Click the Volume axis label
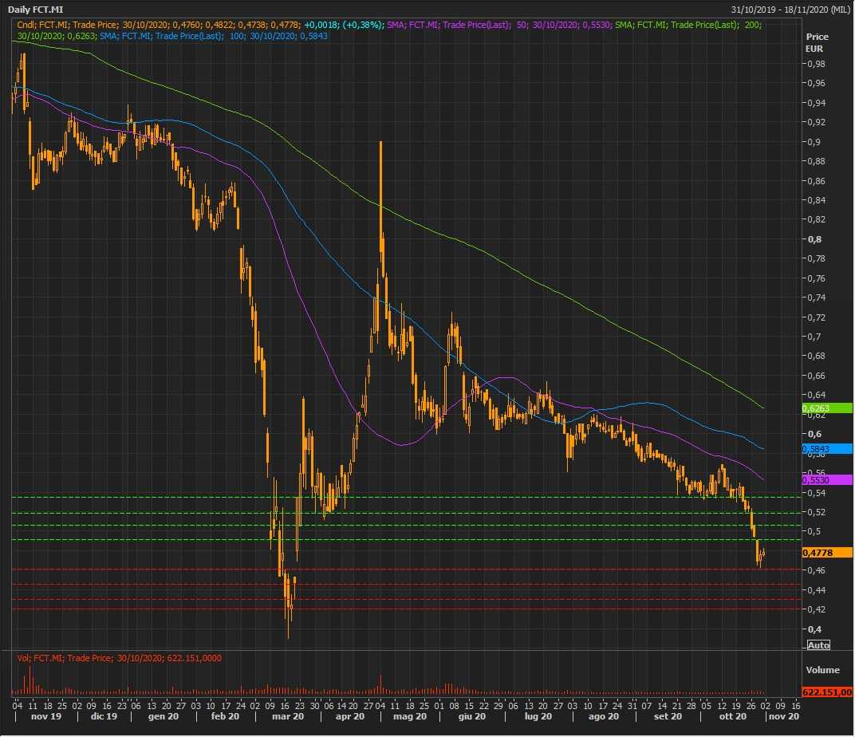This screenshot has width=855, height=737. [x=822, y=670]
